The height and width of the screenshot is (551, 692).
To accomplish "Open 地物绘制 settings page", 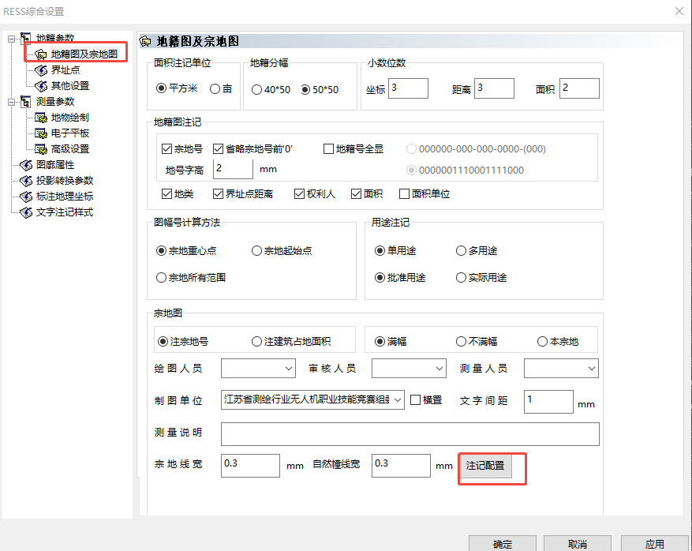I will point(70,118).
